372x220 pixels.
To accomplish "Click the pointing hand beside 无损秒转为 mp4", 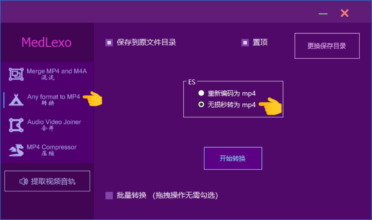I will (270, 106).
